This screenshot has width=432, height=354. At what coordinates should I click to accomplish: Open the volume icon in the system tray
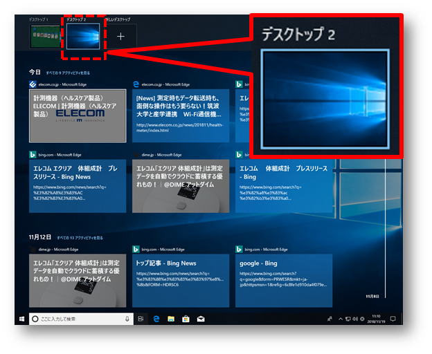[355, 319]
